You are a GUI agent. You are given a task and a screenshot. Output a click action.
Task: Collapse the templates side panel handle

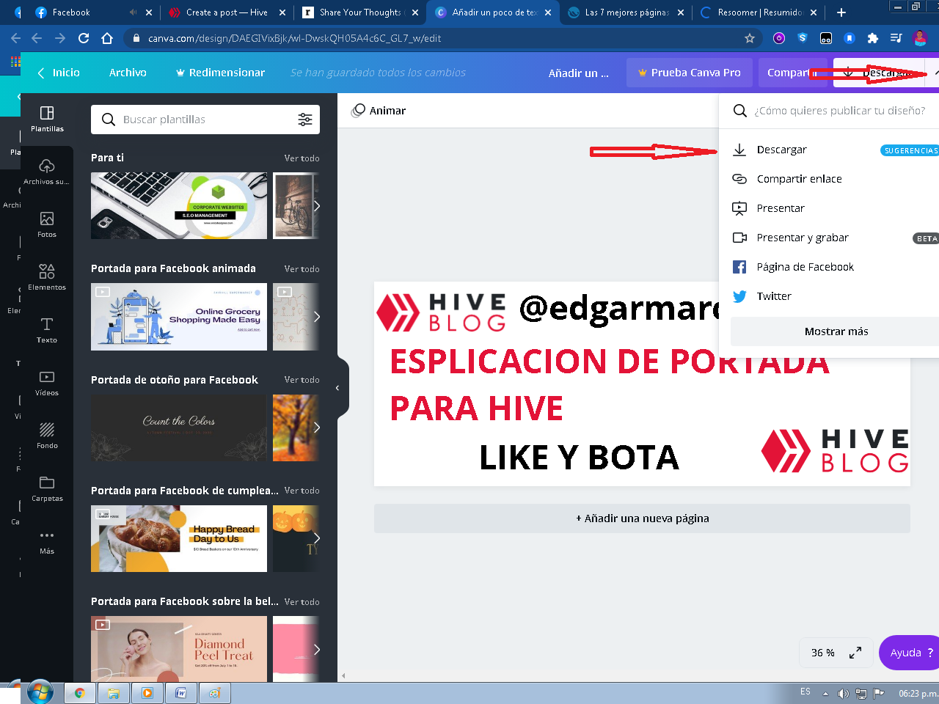click(337, 388)
